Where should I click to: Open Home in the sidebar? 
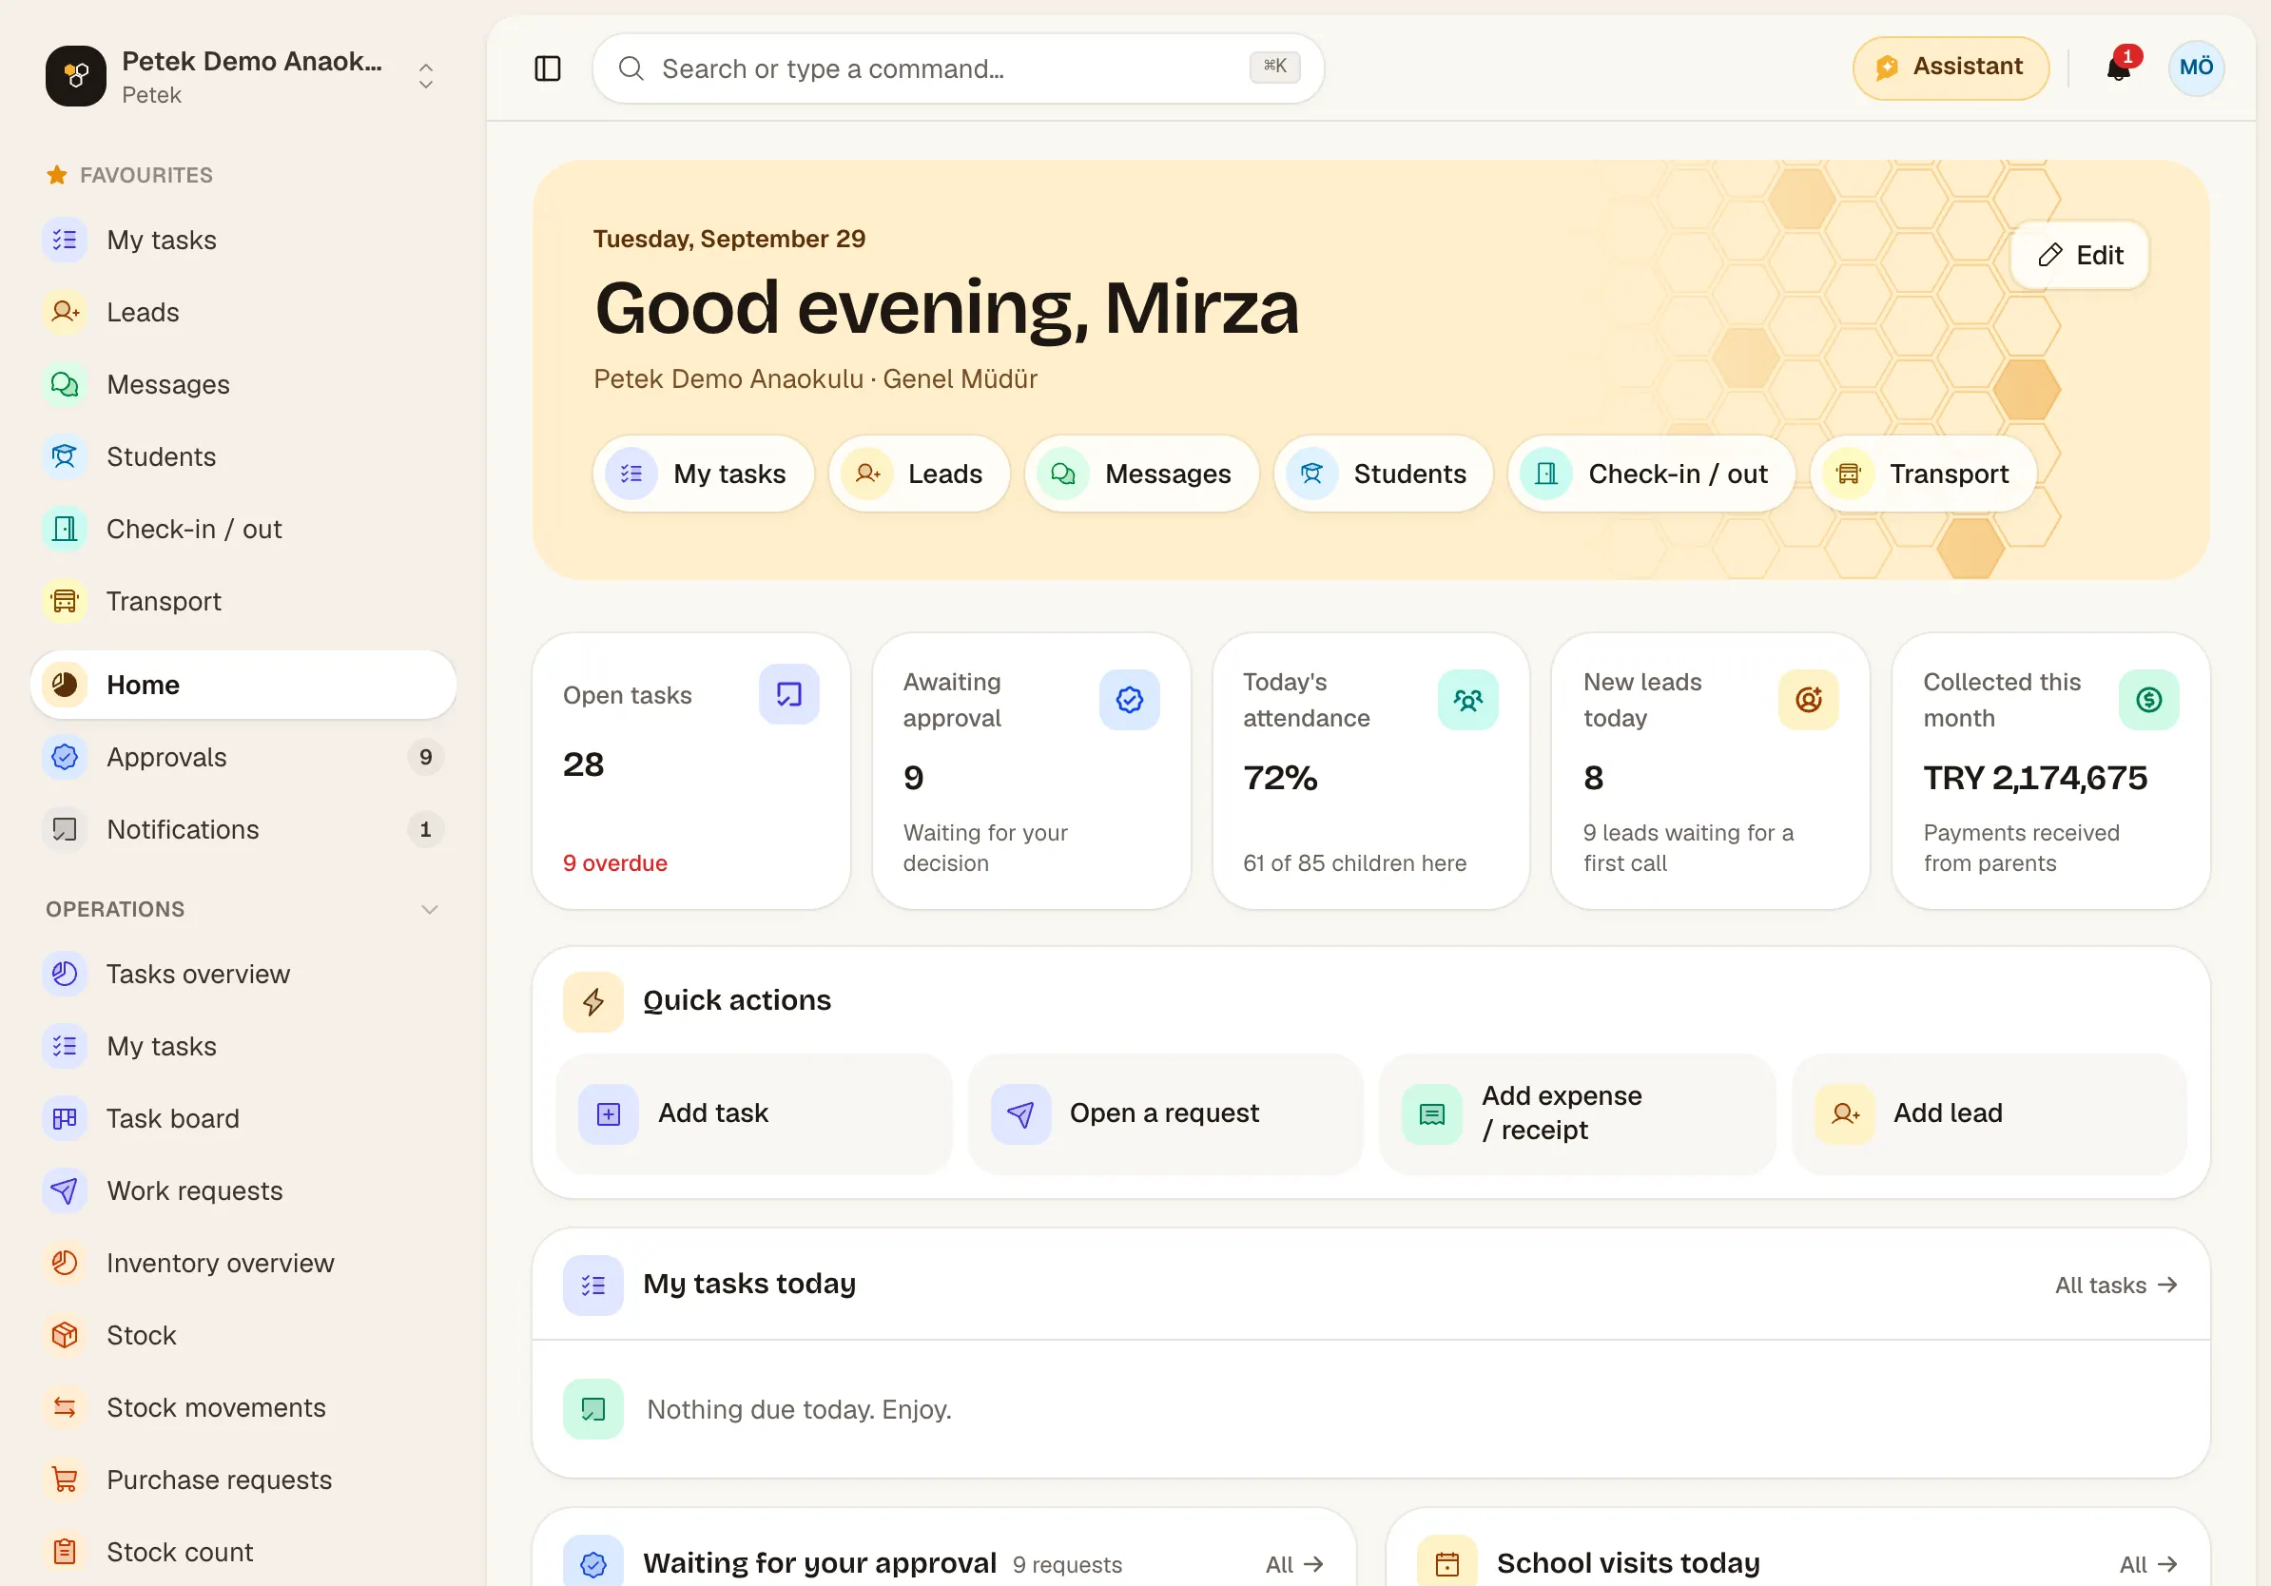243,685
